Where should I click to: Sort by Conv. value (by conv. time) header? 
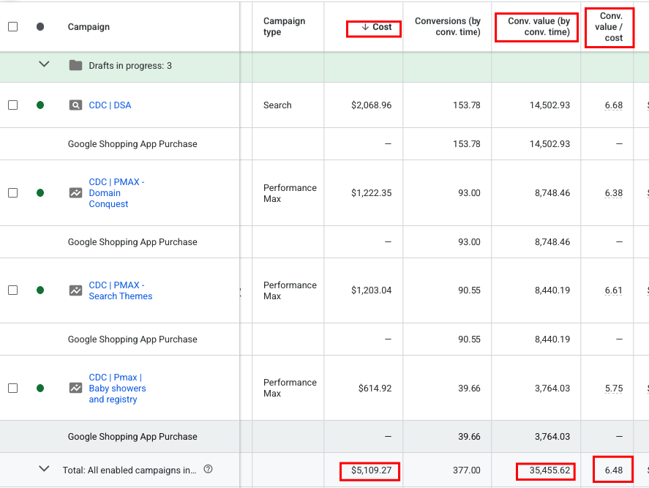coord(539,26)
